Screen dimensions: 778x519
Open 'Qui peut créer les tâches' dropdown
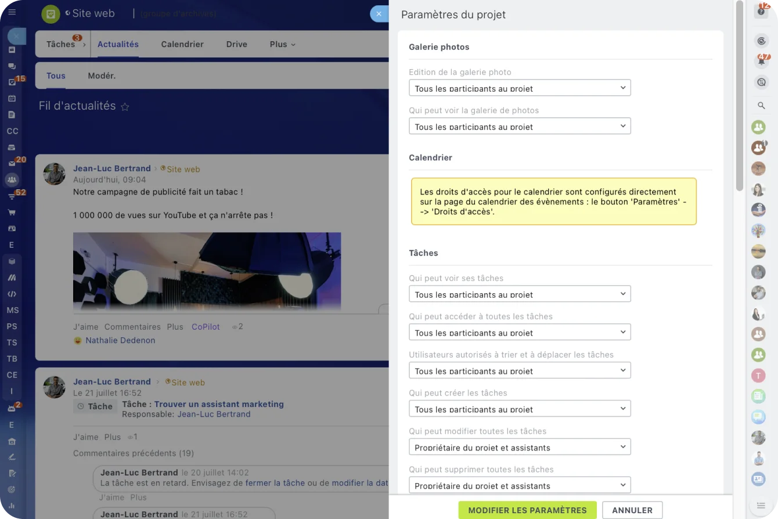(x=520, y=409)
